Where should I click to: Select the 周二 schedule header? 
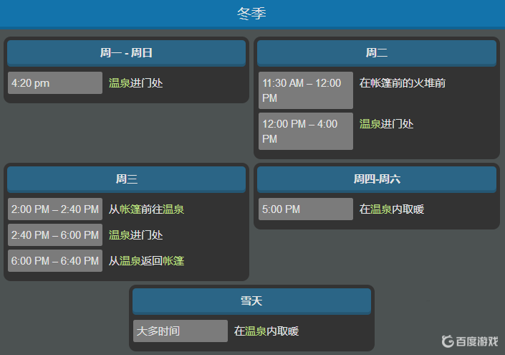(377, 53)
